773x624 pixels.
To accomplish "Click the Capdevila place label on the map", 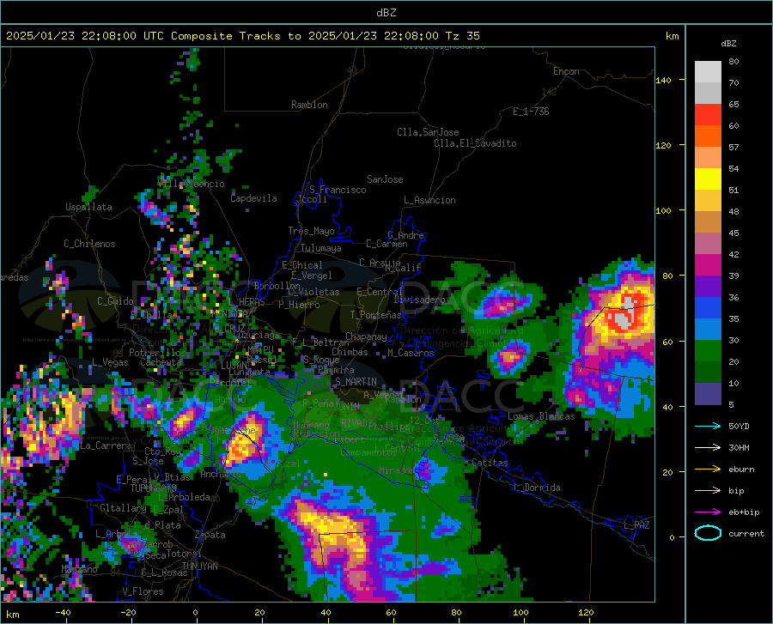I will pyautogui.click(x=253, y=198).
